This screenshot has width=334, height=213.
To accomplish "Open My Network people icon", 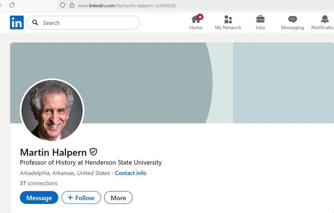I will point(228,19).
